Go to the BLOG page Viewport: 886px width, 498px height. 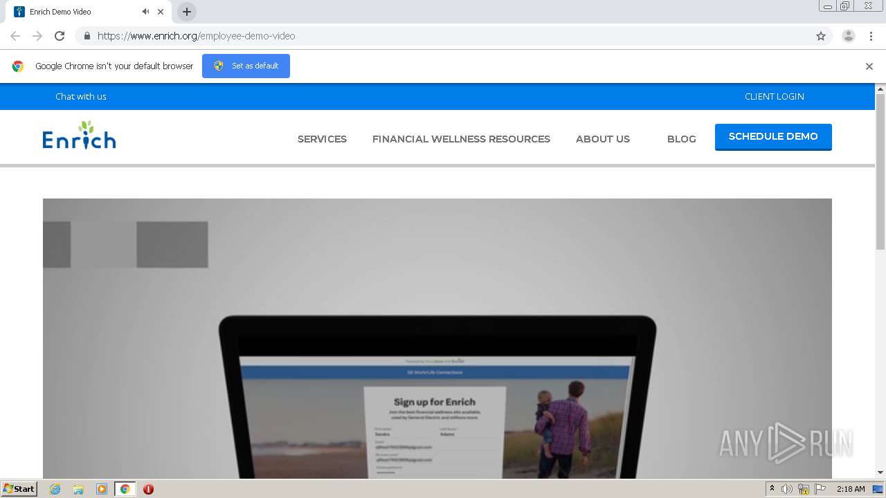[x=682, y=139]
